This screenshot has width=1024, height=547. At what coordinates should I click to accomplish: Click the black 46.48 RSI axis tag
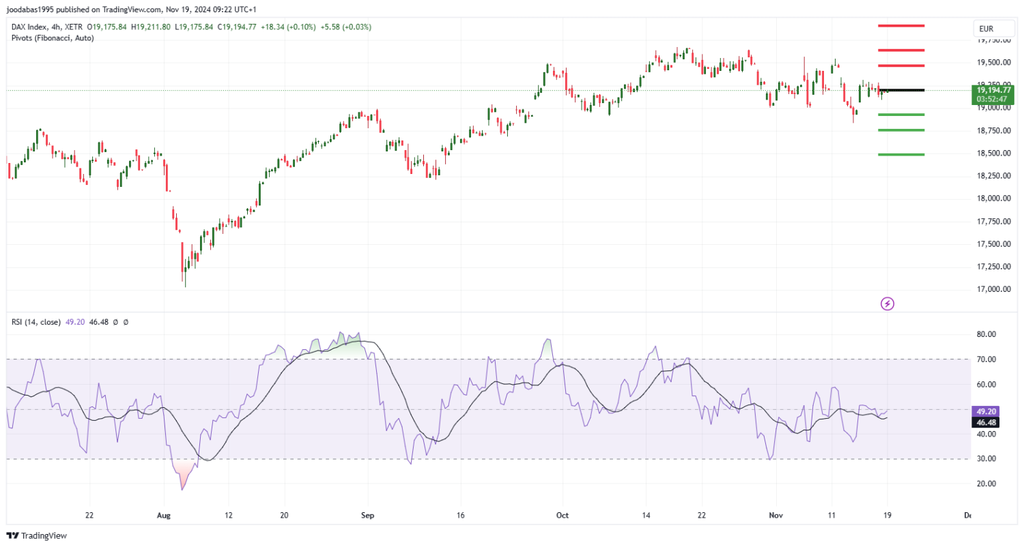pyautogui.click(x=987, y=423)
